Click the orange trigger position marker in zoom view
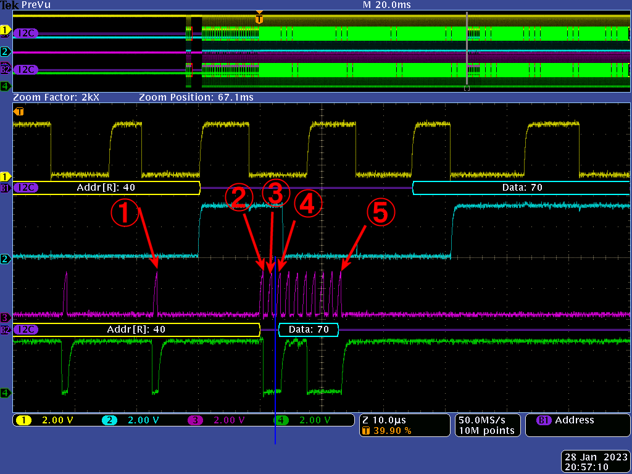The width and height of the screenshot is (632, 474). coord(19,111)
